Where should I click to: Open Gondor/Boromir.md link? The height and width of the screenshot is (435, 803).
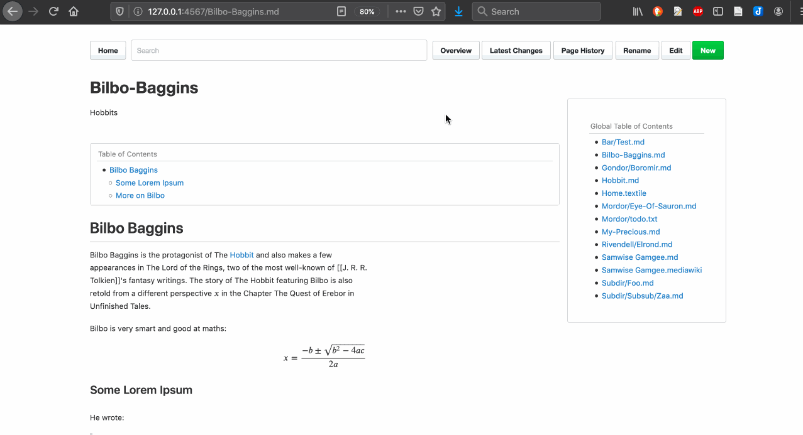[x=636, y=168]
